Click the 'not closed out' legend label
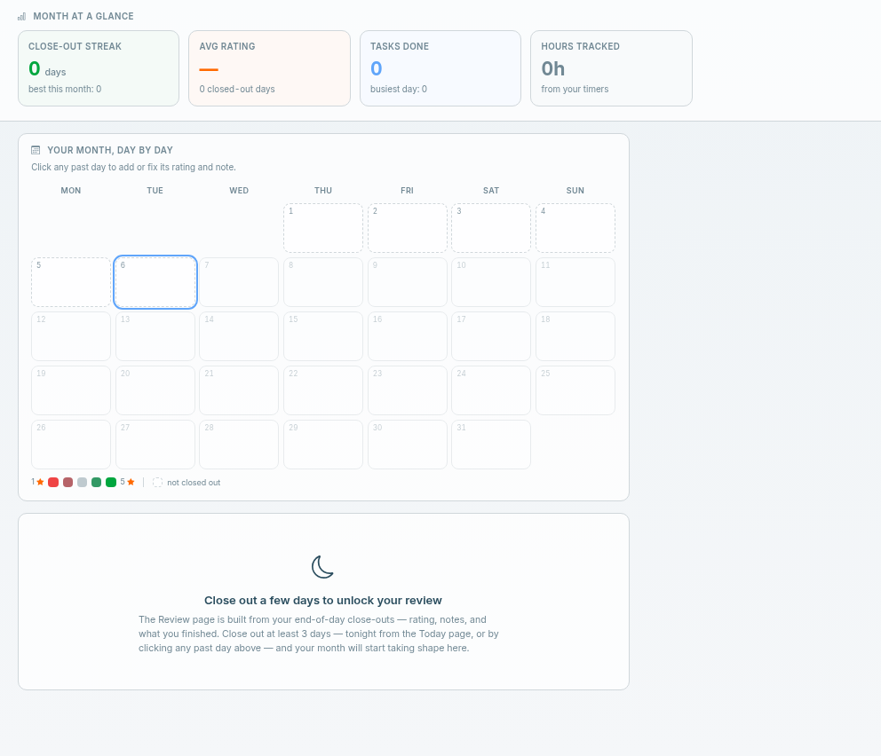This screenshot has width=881, height=756. click(x=194, y=483)
